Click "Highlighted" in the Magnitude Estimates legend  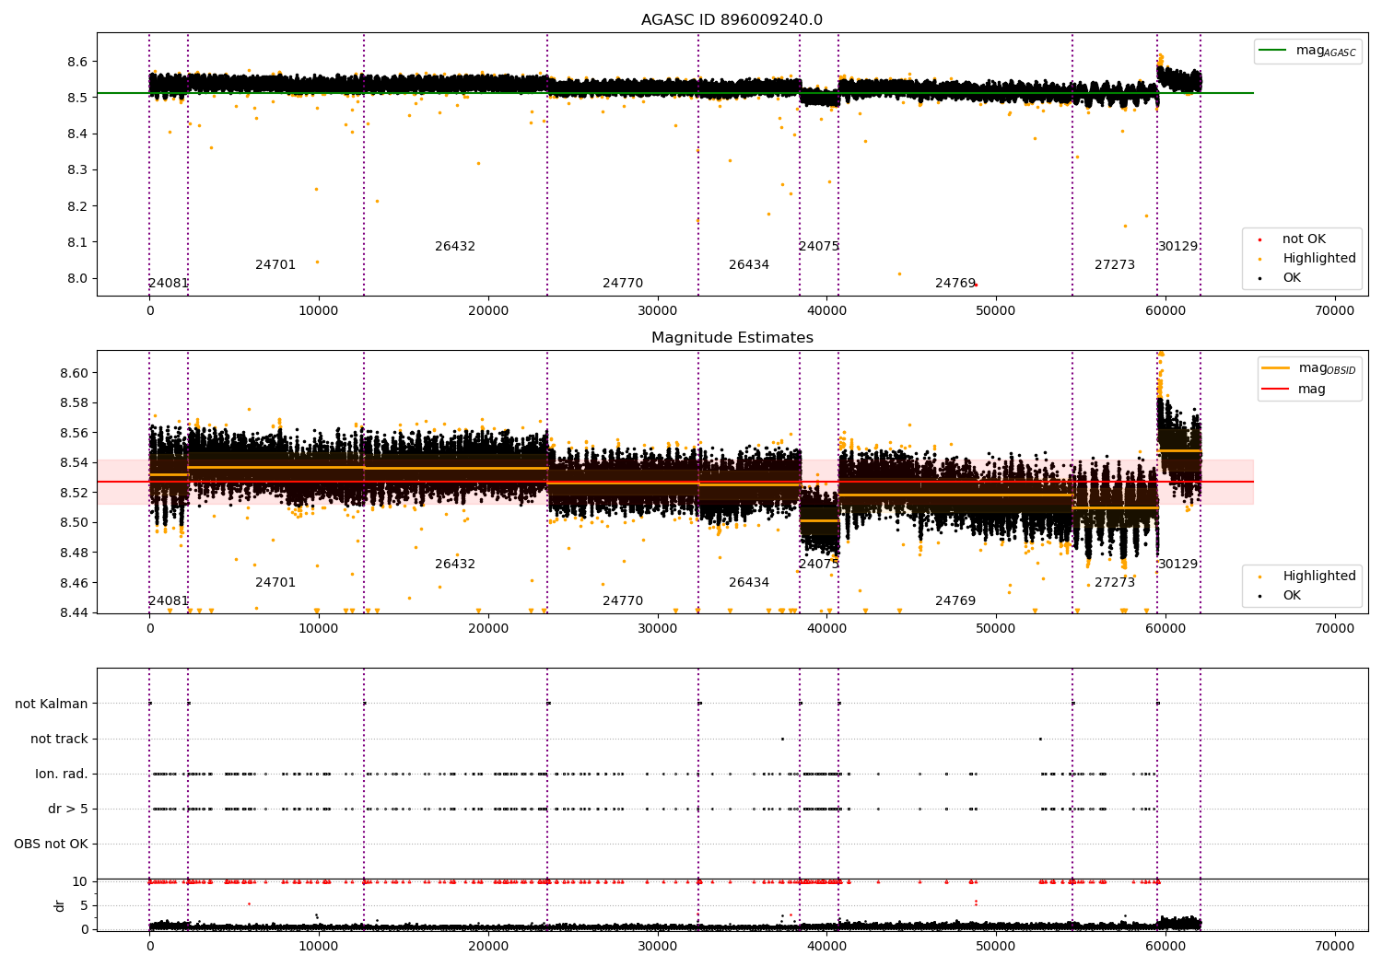pos(1306,577)
